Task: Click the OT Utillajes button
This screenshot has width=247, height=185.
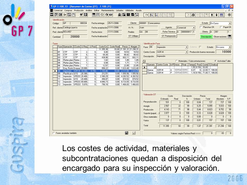Action: click(133, 36)
